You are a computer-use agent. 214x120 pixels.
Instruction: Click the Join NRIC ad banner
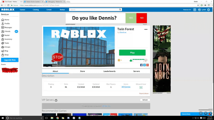pos(162,59)
